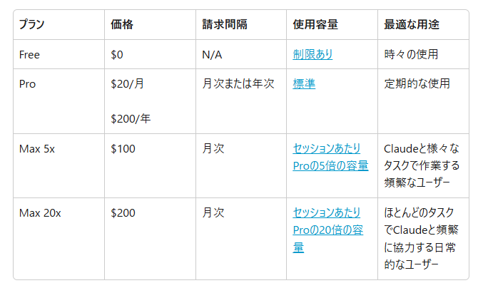Screen dimensions: 478x293
Task: Open the Proの20倍の容量 link
Action: click(x=328, y=230)
